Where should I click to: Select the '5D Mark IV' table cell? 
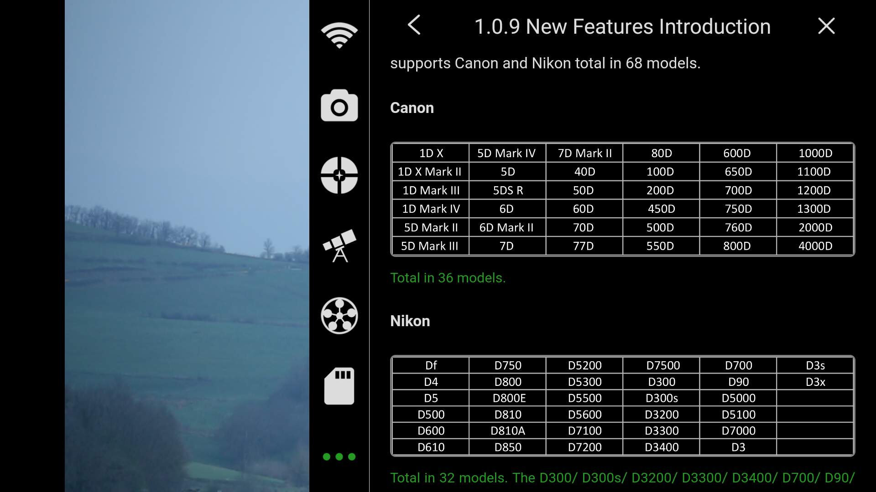pyautogui.click(x=507, y=153)
